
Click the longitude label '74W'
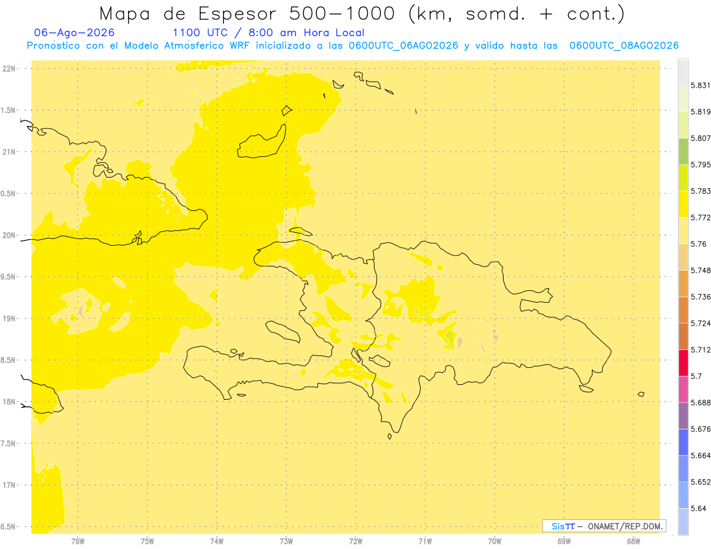coord(216,541)
